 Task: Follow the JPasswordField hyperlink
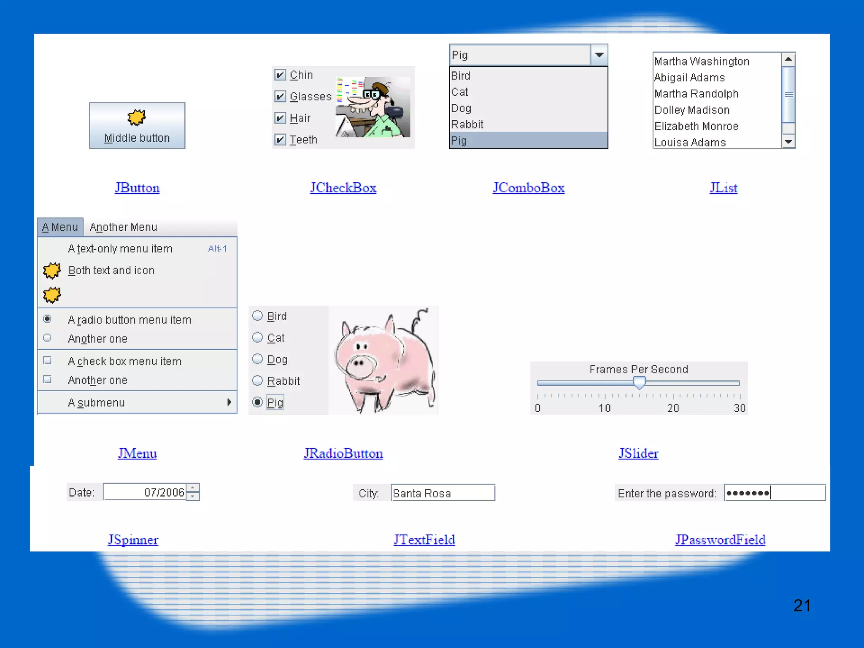(x=720, y=540)
